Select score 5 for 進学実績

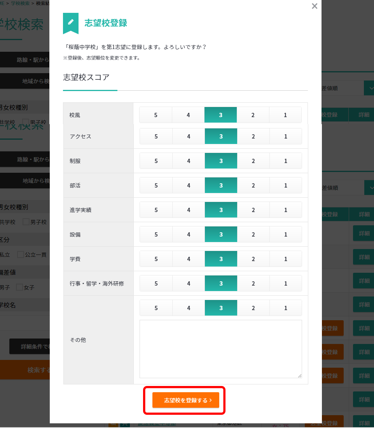pos(156,210)
